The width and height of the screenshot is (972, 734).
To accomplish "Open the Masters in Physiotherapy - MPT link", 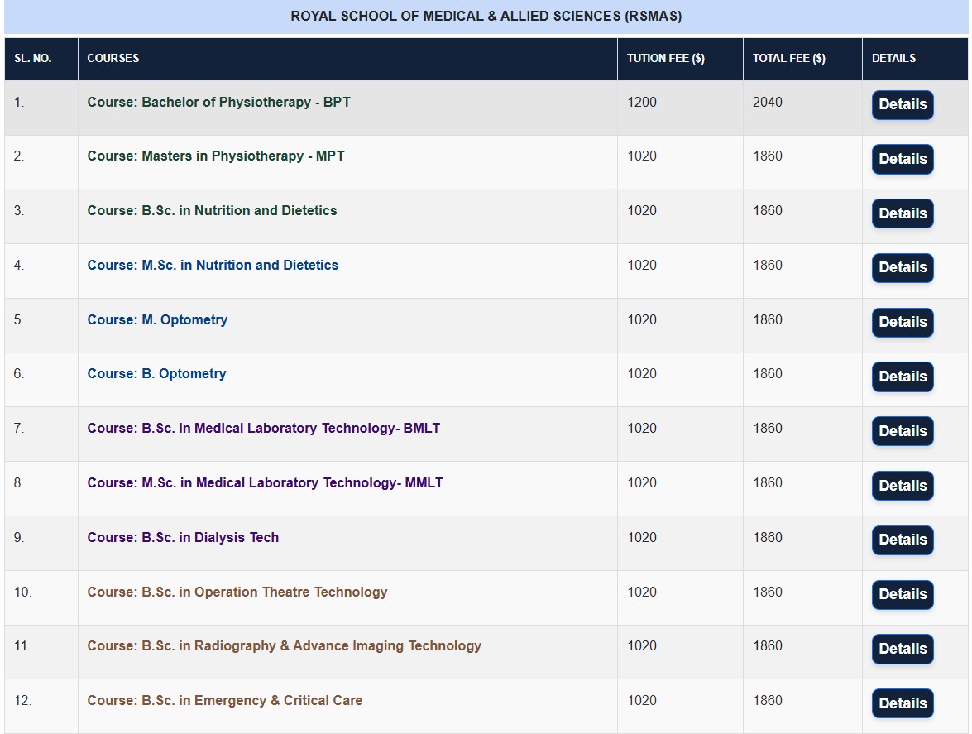I will 216,156.
